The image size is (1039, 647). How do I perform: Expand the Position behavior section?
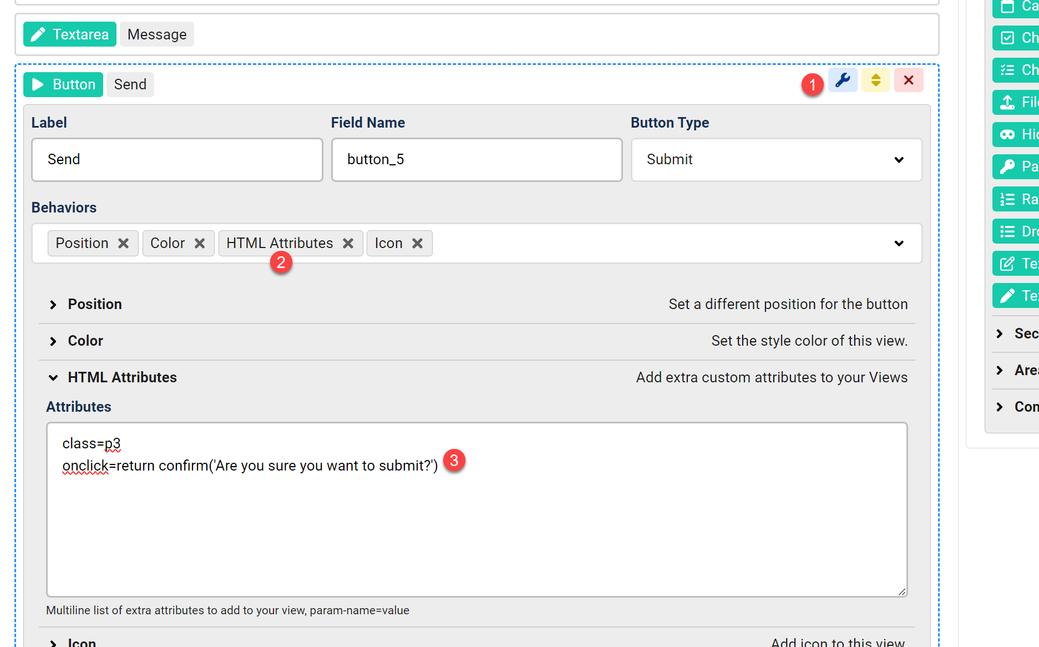tap(95, 305)
